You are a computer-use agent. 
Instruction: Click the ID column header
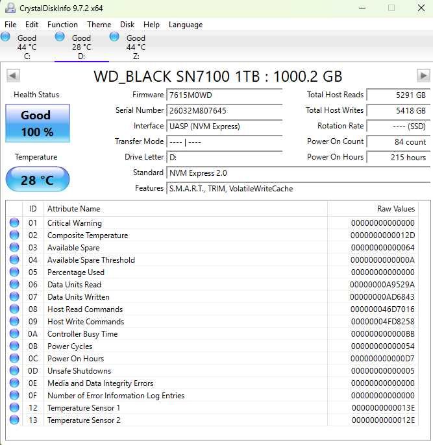[x=32, y=209]
